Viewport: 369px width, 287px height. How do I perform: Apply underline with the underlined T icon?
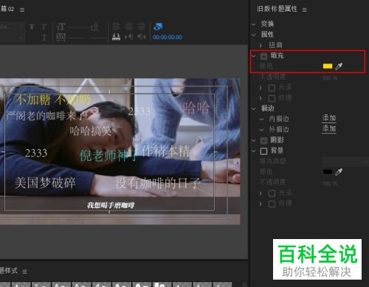(44, 38)
